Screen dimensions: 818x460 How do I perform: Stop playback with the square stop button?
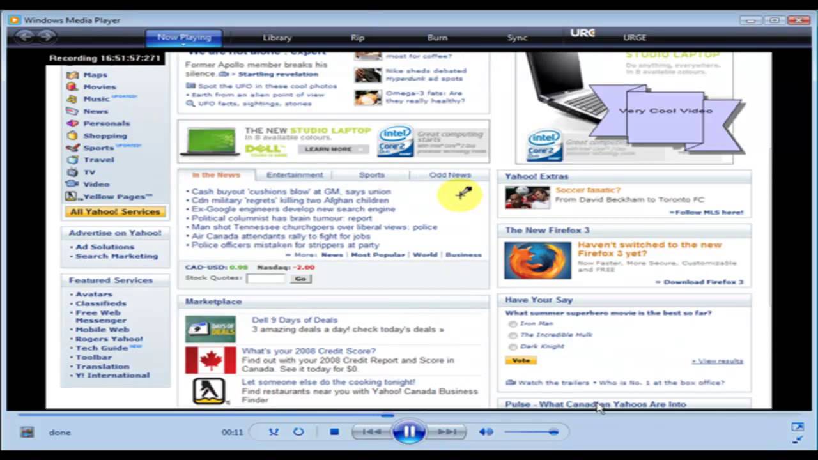pos(334,432)
